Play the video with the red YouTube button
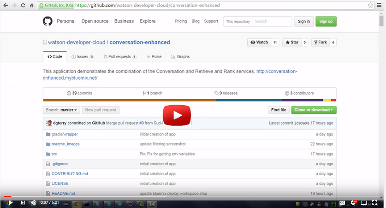 [177, 115]
